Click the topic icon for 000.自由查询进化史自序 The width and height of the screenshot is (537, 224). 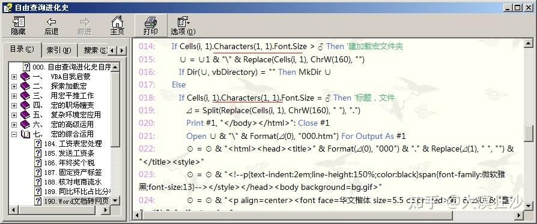coord(26,66)
